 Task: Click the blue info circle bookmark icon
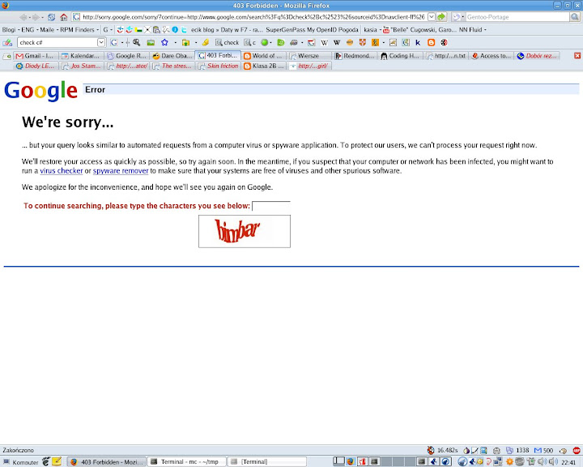175,30
